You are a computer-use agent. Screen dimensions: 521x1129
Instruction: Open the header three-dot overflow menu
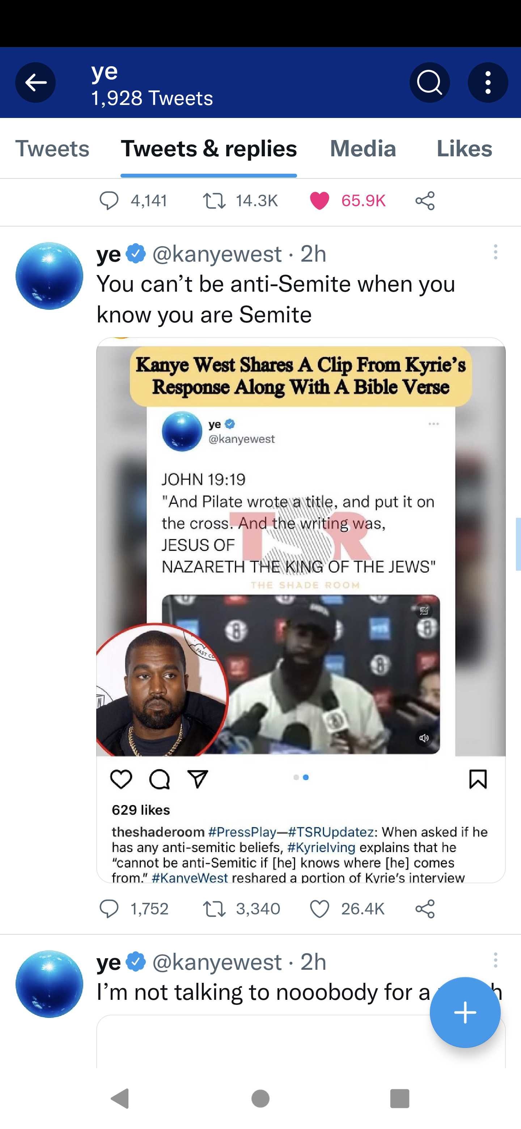click(488, 83)
